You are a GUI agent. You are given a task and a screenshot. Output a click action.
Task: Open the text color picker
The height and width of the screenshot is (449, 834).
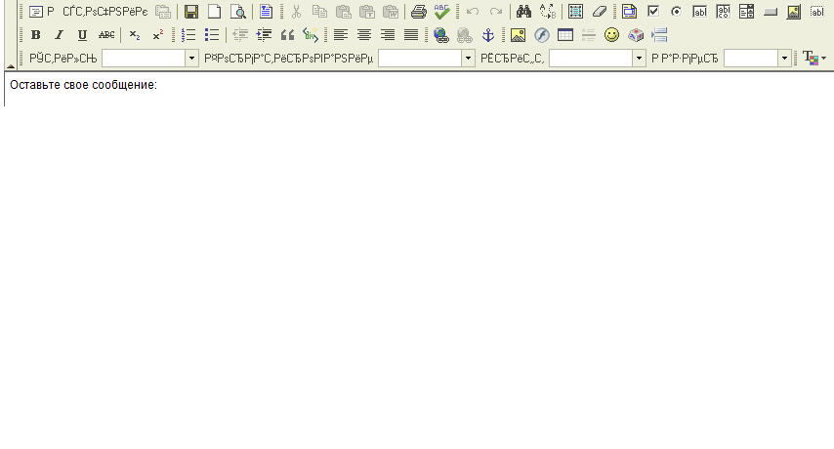click(x=813, y=59)
